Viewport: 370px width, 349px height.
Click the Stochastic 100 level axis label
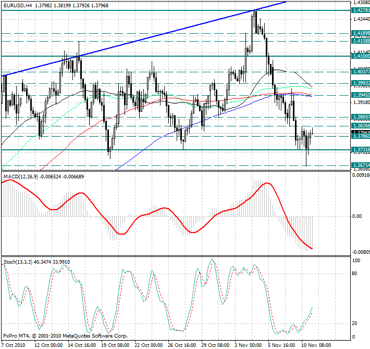pyautogui.click(x=356, y=261)
